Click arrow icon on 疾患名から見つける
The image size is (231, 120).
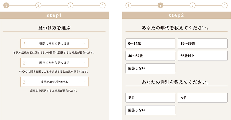tap(82, 82)
